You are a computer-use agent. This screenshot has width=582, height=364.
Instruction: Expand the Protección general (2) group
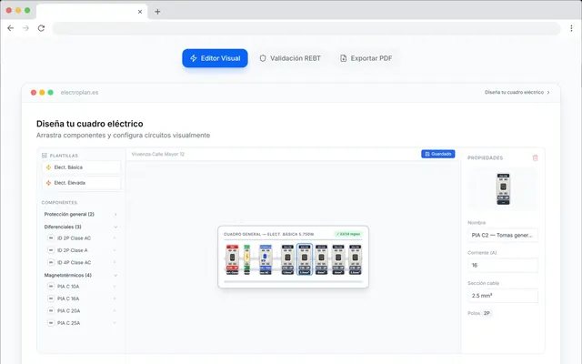pos(81,215)
